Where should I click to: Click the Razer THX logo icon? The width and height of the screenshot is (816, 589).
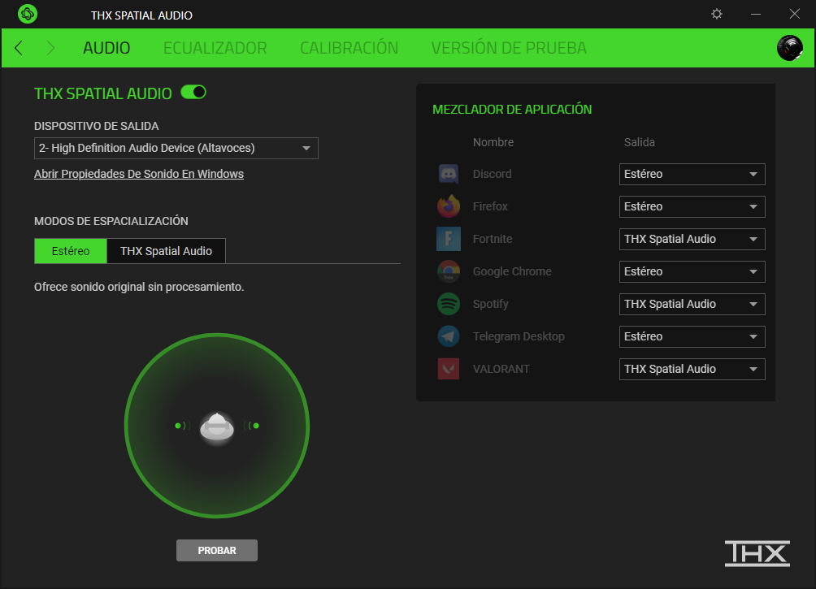pyautogui.click(x=28, y=14)
